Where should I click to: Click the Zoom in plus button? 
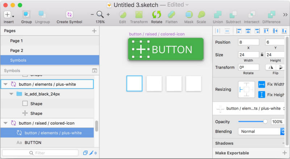point(108,14)
